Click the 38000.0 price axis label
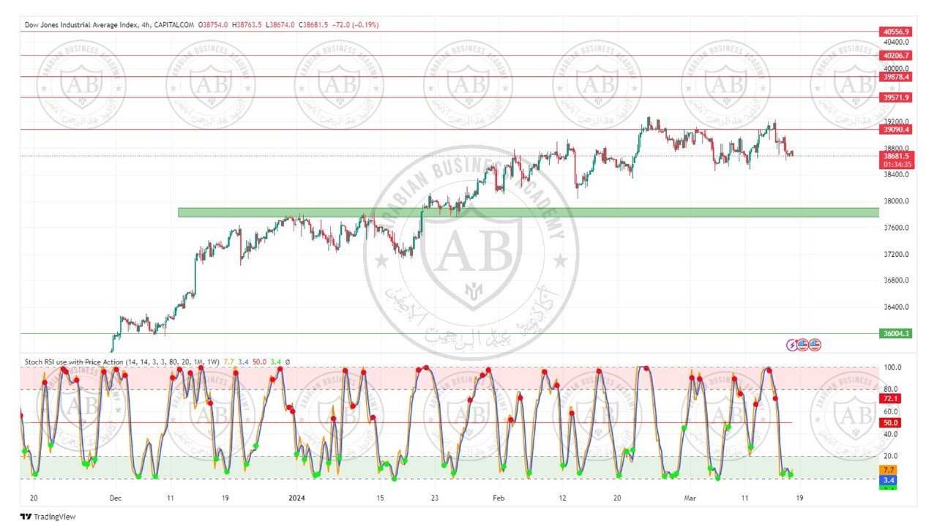 pos(896,201)
